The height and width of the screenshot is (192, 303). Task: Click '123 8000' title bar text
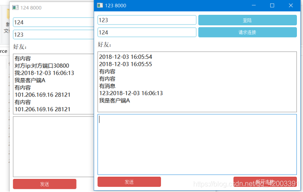(115, 6)
